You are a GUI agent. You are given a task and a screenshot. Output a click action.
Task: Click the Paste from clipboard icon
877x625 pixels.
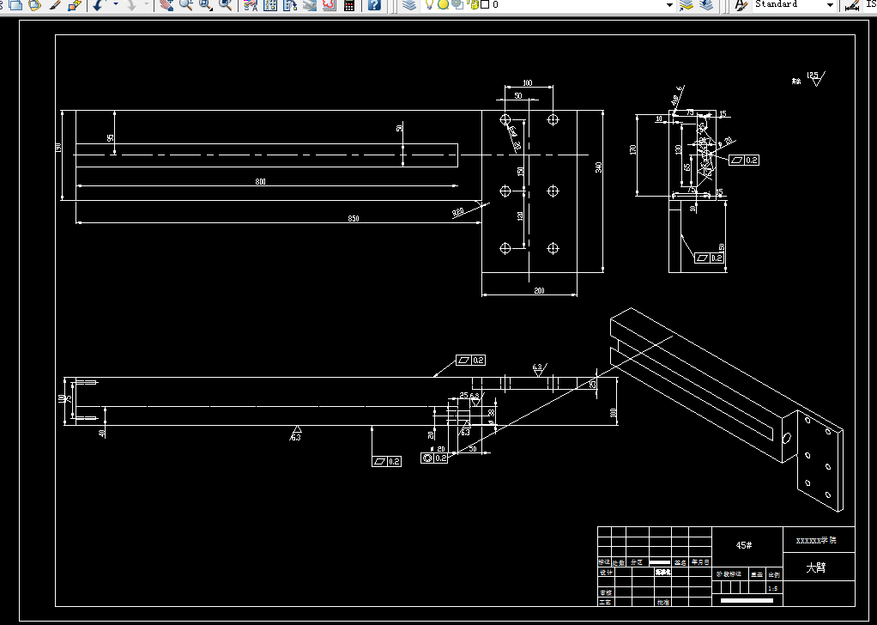[x=34, y=5]
